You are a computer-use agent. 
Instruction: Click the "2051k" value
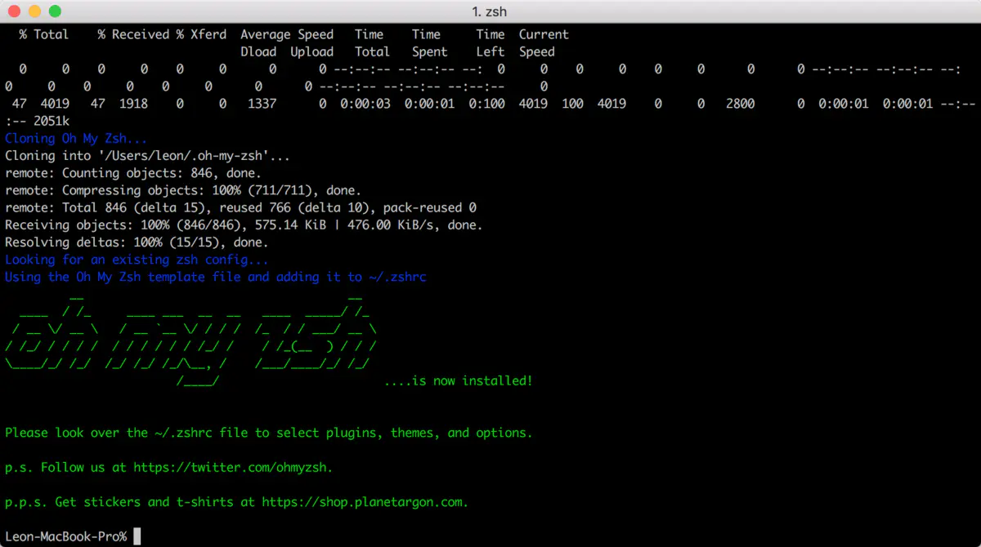pyautogui.click(x=52, y=121)
